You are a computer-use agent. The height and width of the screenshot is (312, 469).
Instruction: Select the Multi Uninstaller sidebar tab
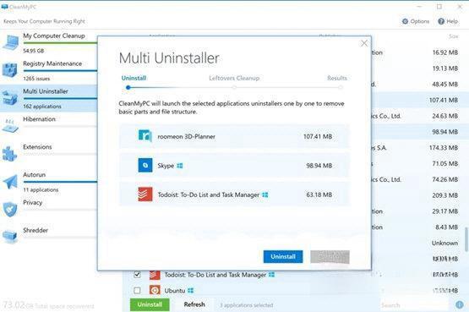click(48, 98)
